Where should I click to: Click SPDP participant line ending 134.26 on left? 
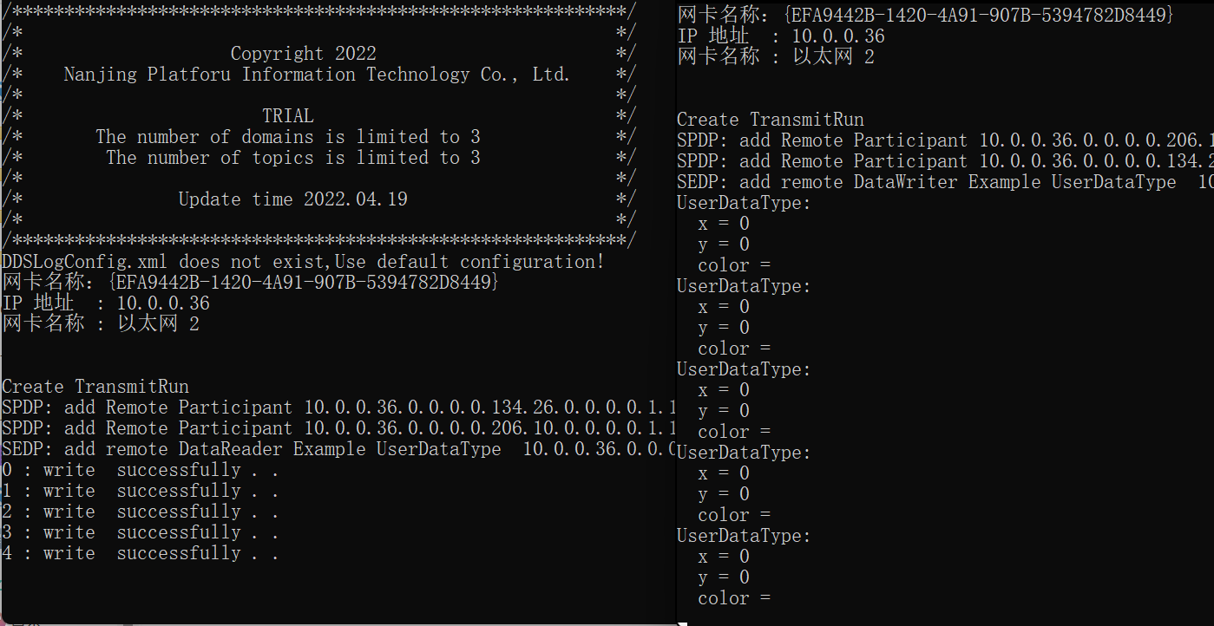coord(338,408)
